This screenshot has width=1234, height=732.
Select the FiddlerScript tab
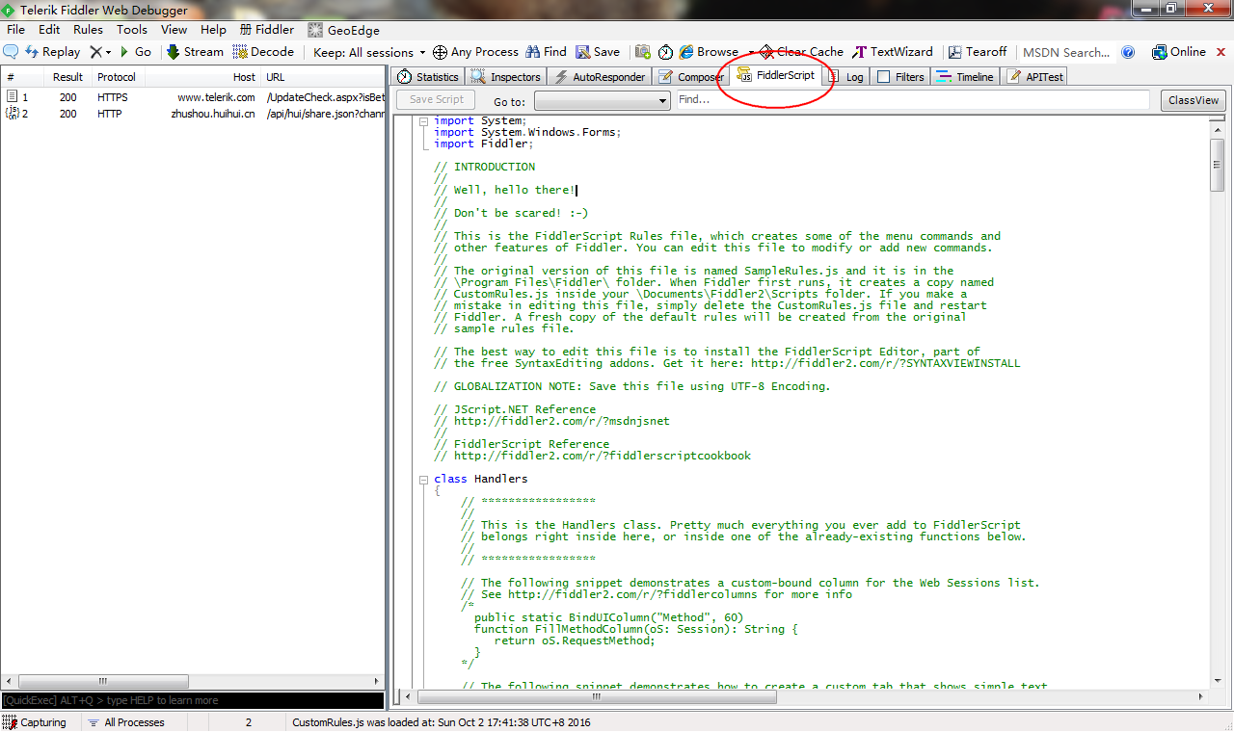pyautogui.click(x=776, y=75)
